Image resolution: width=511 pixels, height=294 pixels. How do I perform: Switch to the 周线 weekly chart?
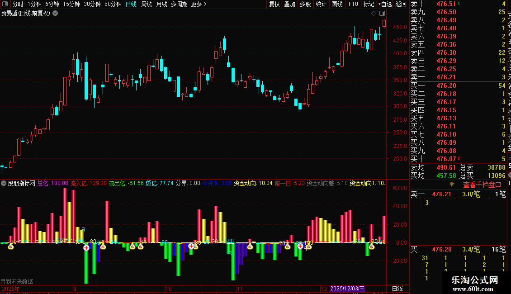pos(147,4)
